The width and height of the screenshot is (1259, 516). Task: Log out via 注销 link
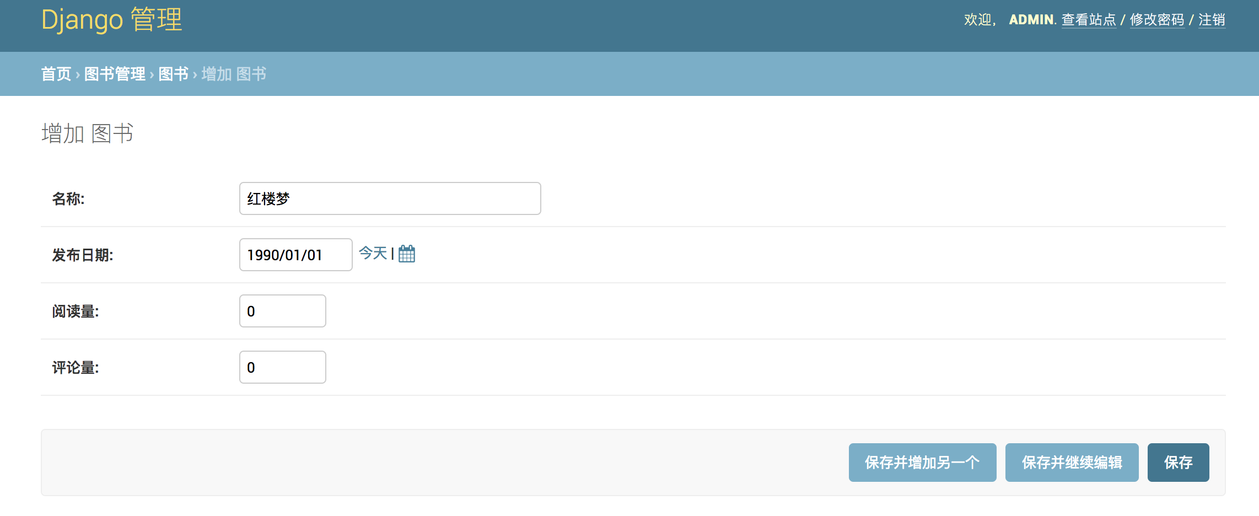(x=1212, y=20)
